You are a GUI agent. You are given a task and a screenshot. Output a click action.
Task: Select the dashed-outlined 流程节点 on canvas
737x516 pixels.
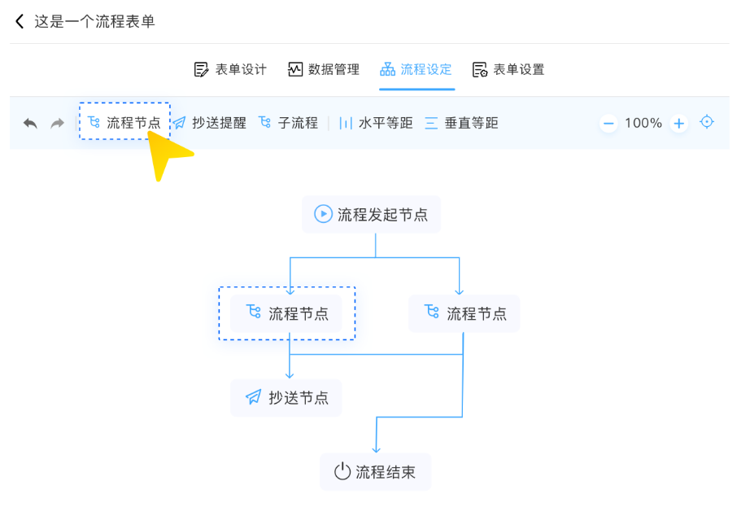[x=287, y=313]
